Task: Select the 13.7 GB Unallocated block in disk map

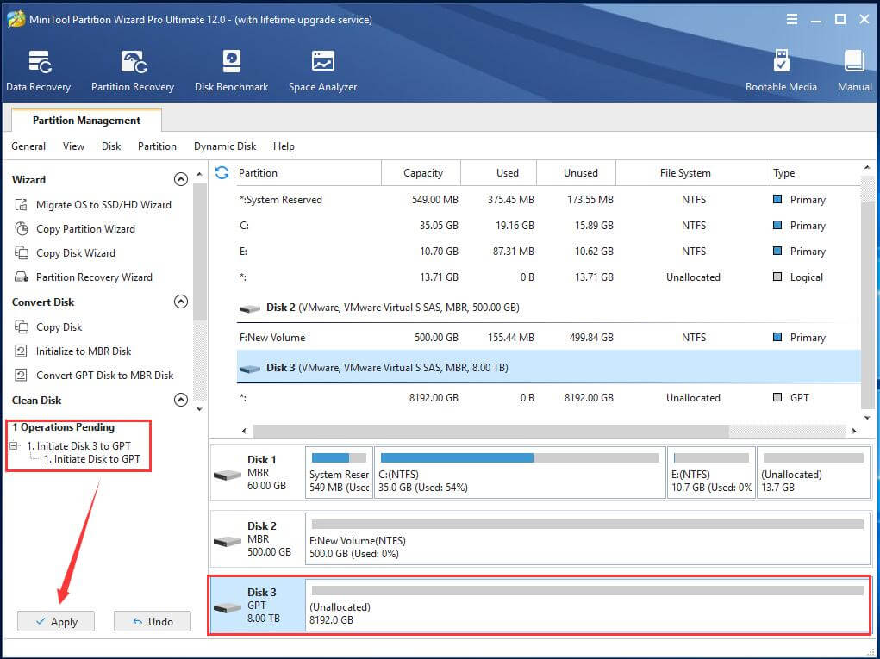Action: pos(814,473)
